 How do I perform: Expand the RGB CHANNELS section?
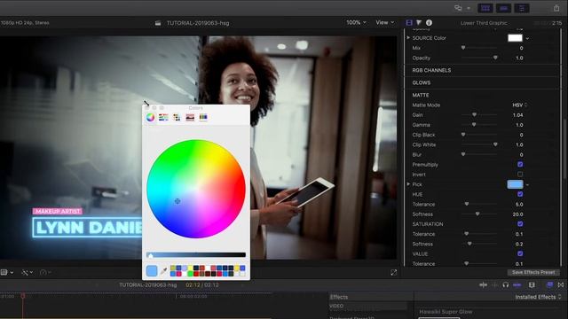point(431,70)
